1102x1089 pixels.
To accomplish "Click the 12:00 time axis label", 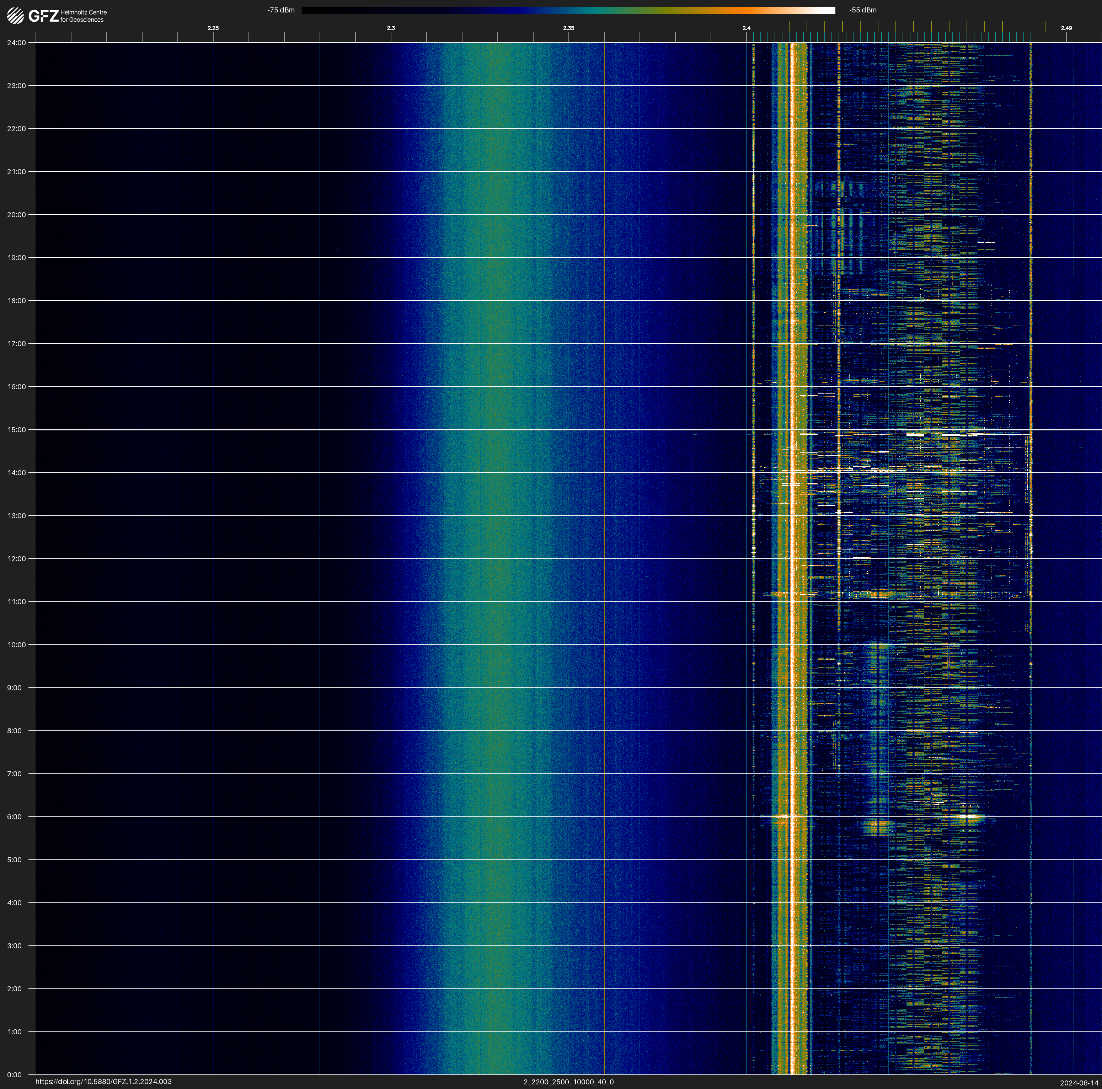I will tap(17, 559).
